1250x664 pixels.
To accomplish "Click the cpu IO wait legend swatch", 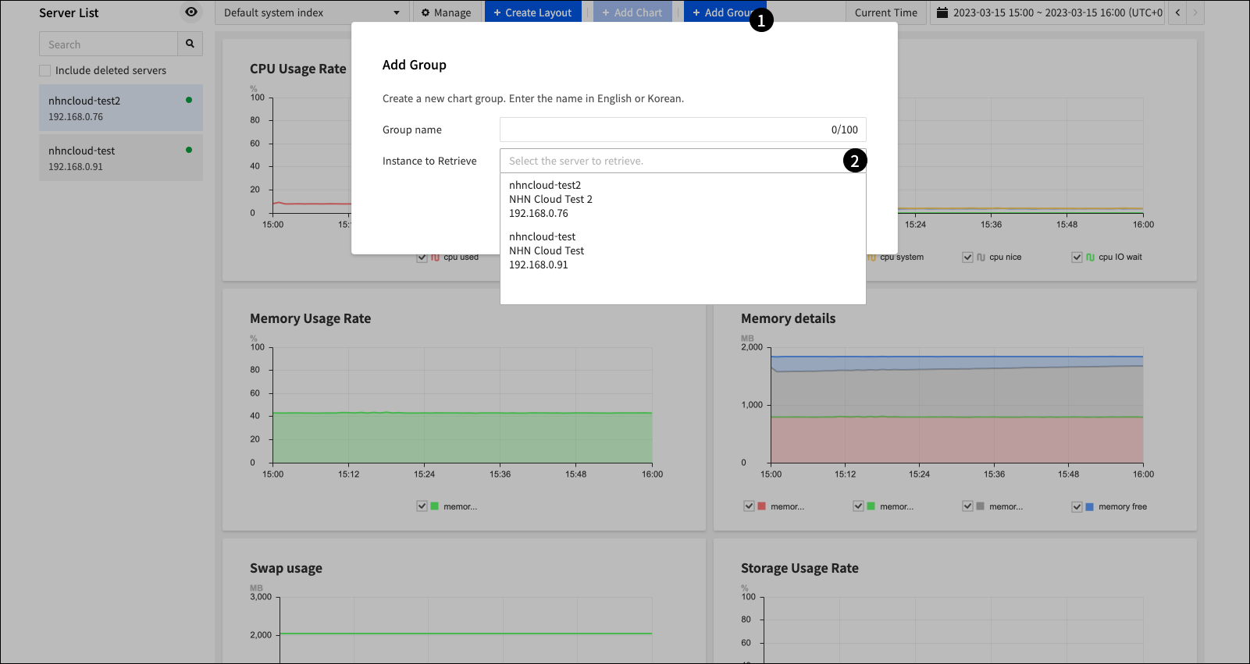I will (x=1090, y=257).
